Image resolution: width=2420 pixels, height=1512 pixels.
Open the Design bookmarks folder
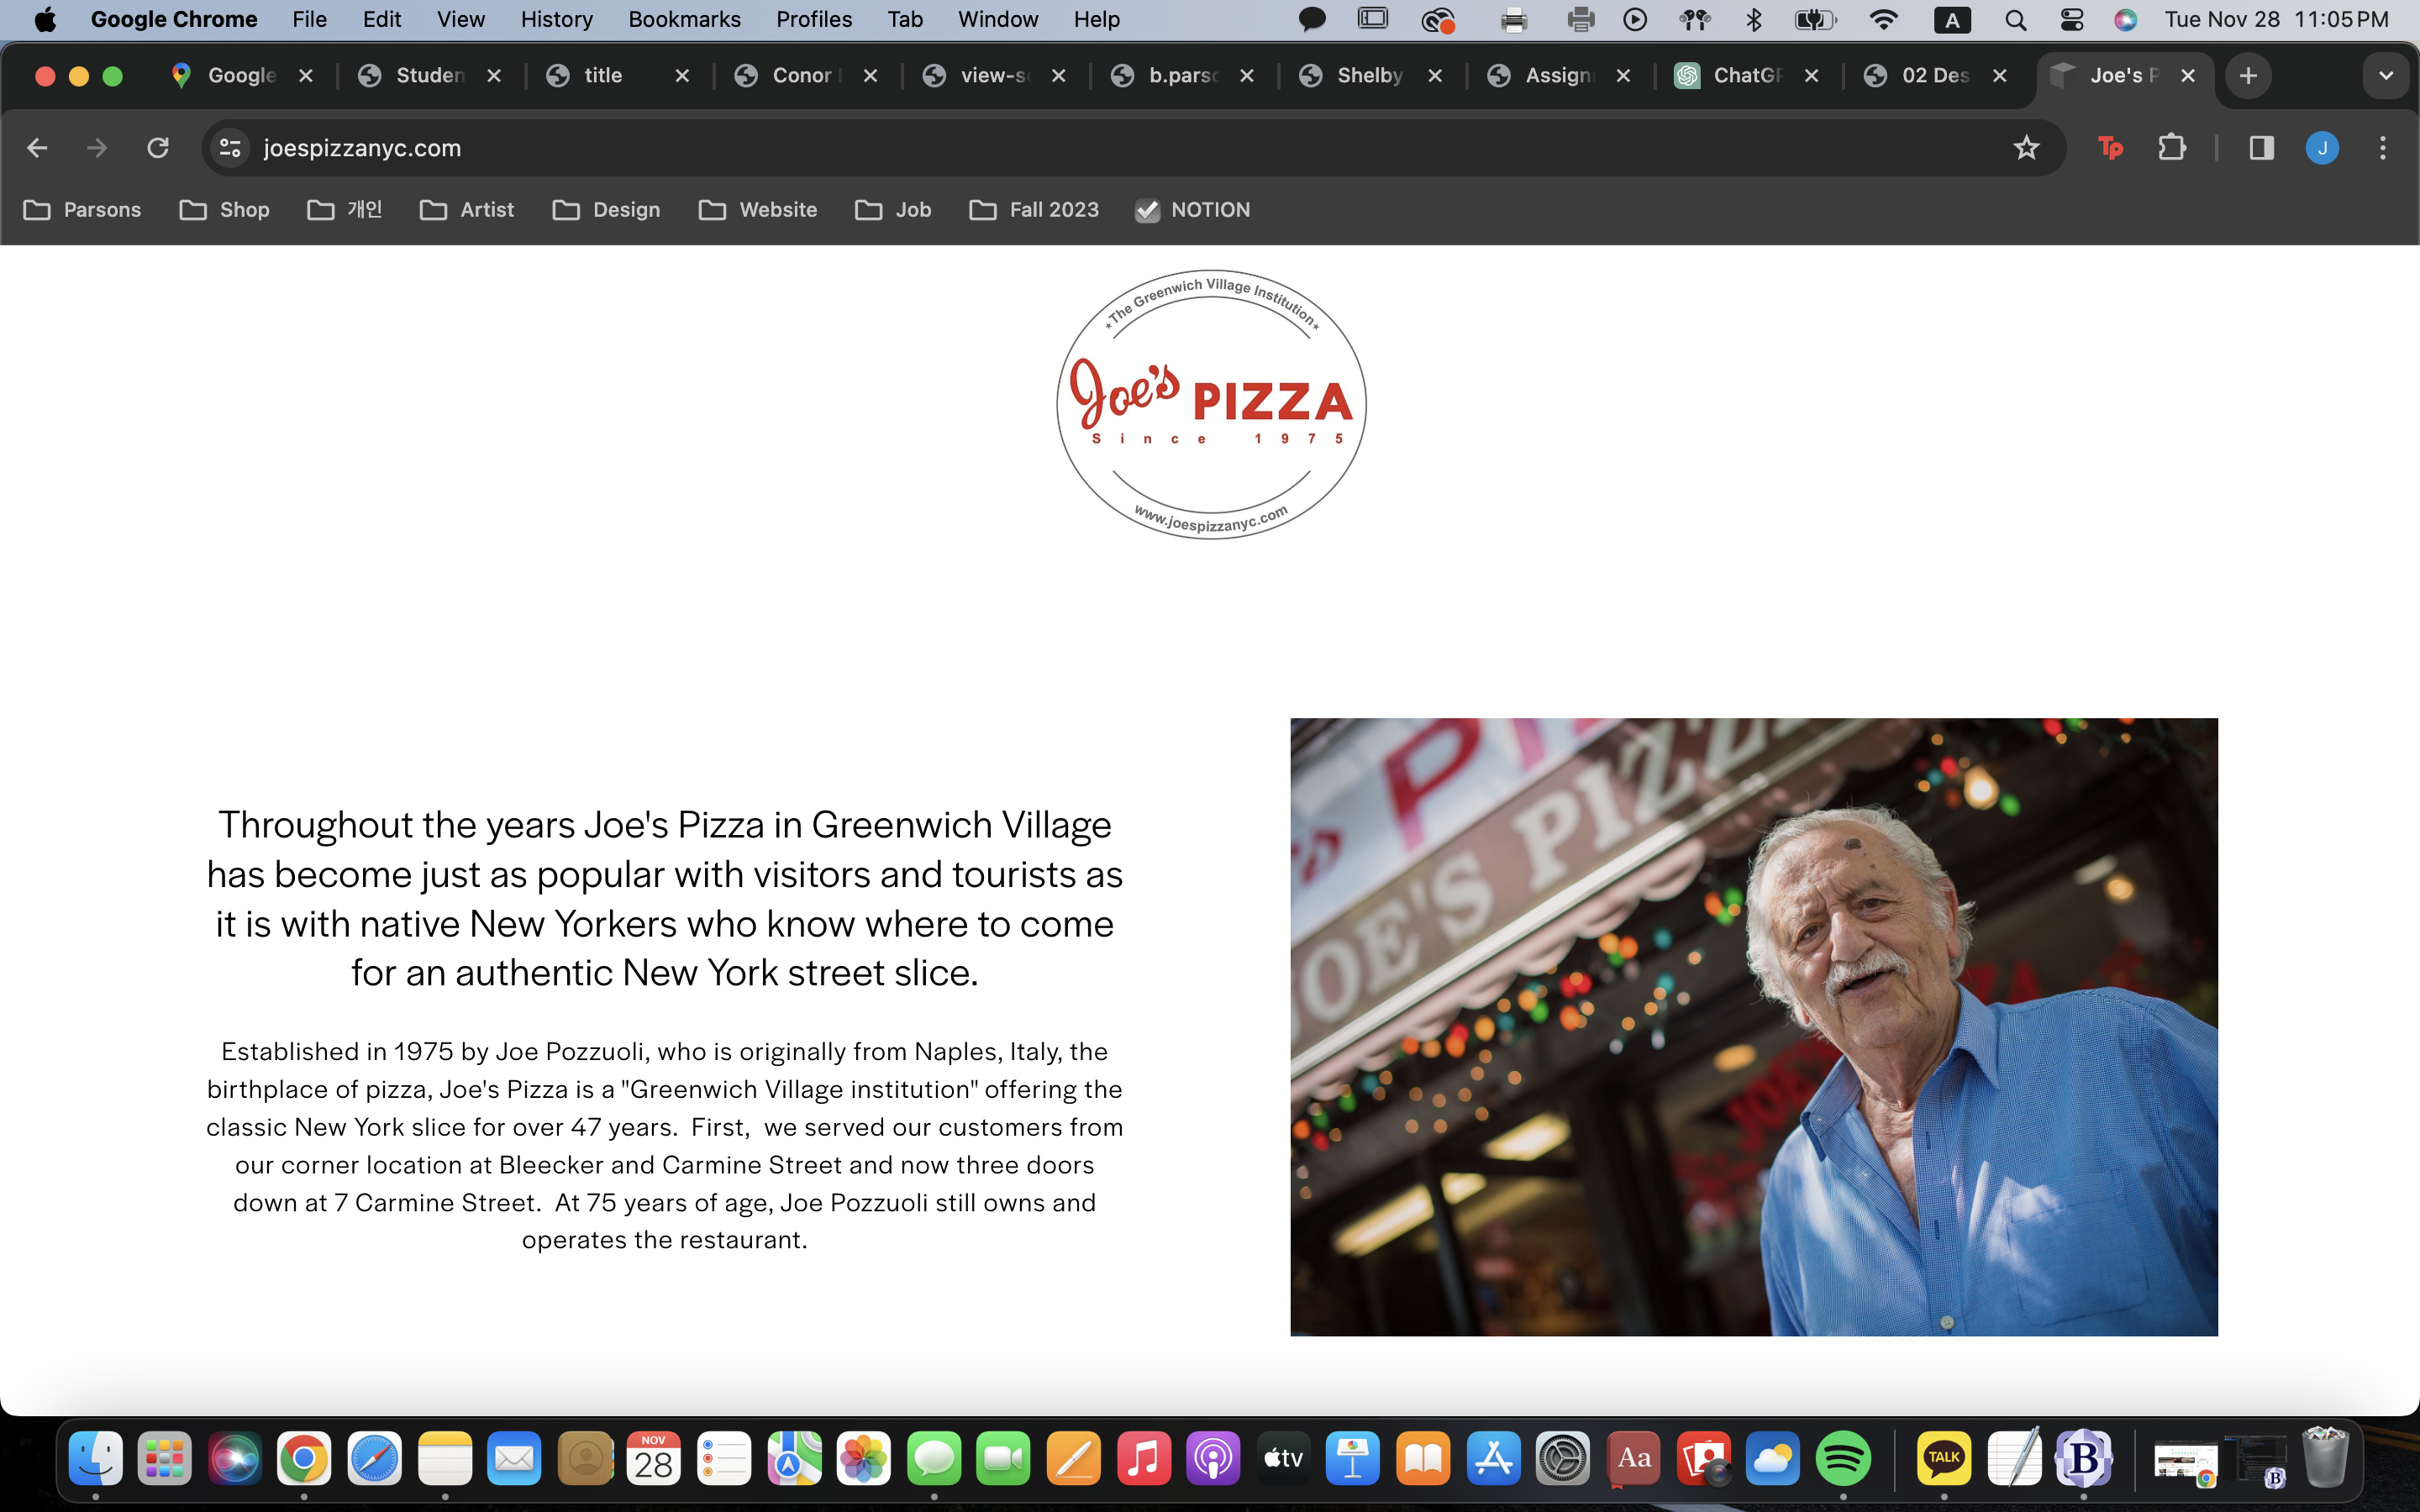click(x=607, y=210)
